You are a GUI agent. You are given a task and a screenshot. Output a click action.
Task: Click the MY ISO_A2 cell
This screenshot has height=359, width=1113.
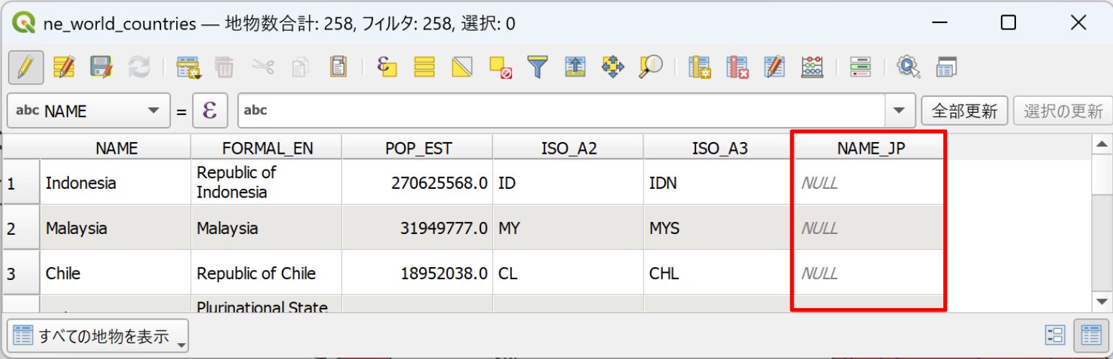tap(569, 228)
